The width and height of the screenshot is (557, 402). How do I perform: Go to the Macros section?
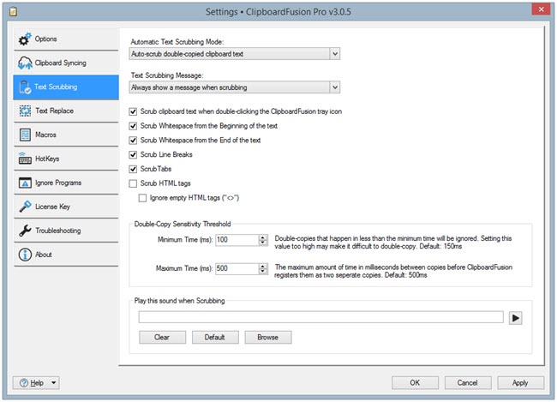tap(66, 135)
